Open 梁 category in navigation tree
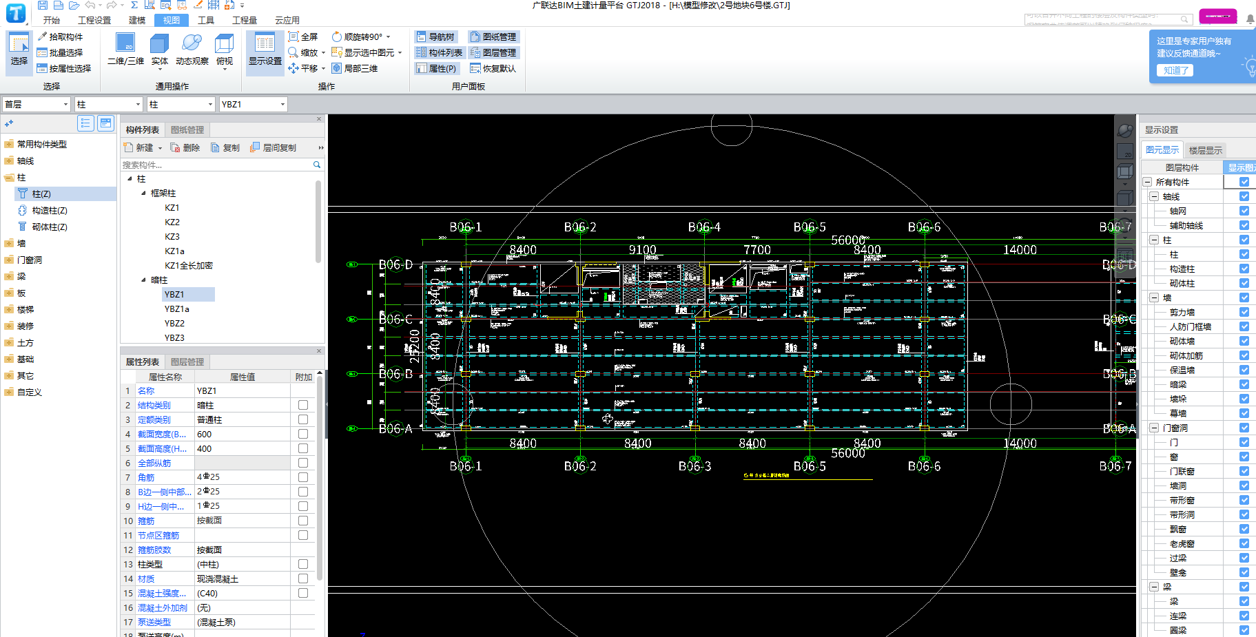This screenshot has width=1256, height=637. click(x=21, y=276)
